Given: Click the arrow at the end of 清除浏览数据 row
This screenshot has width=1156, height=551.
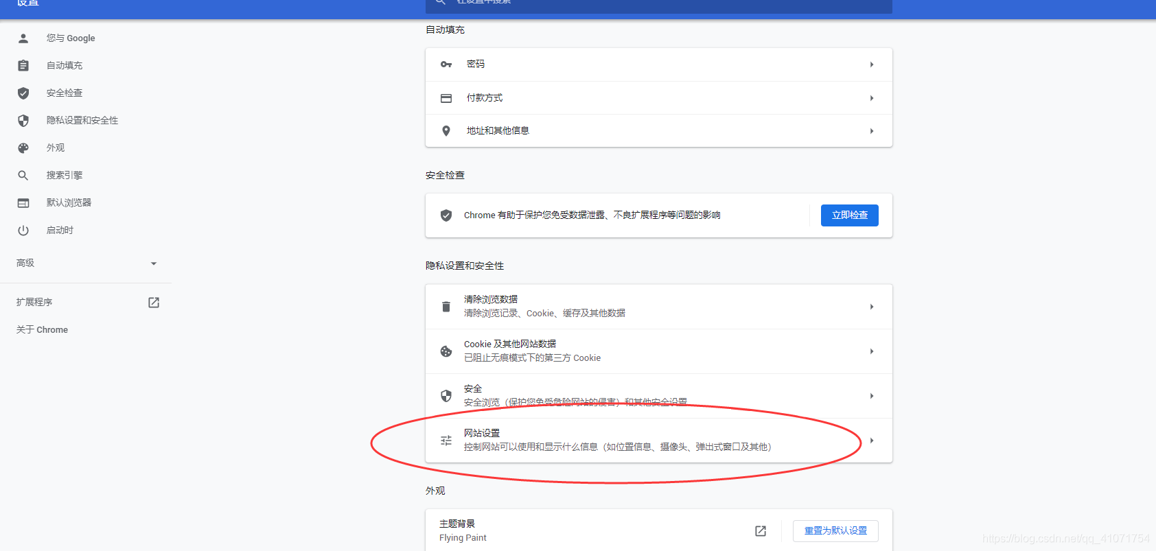Looking at the screenshot, I should (x=872, y=307).
